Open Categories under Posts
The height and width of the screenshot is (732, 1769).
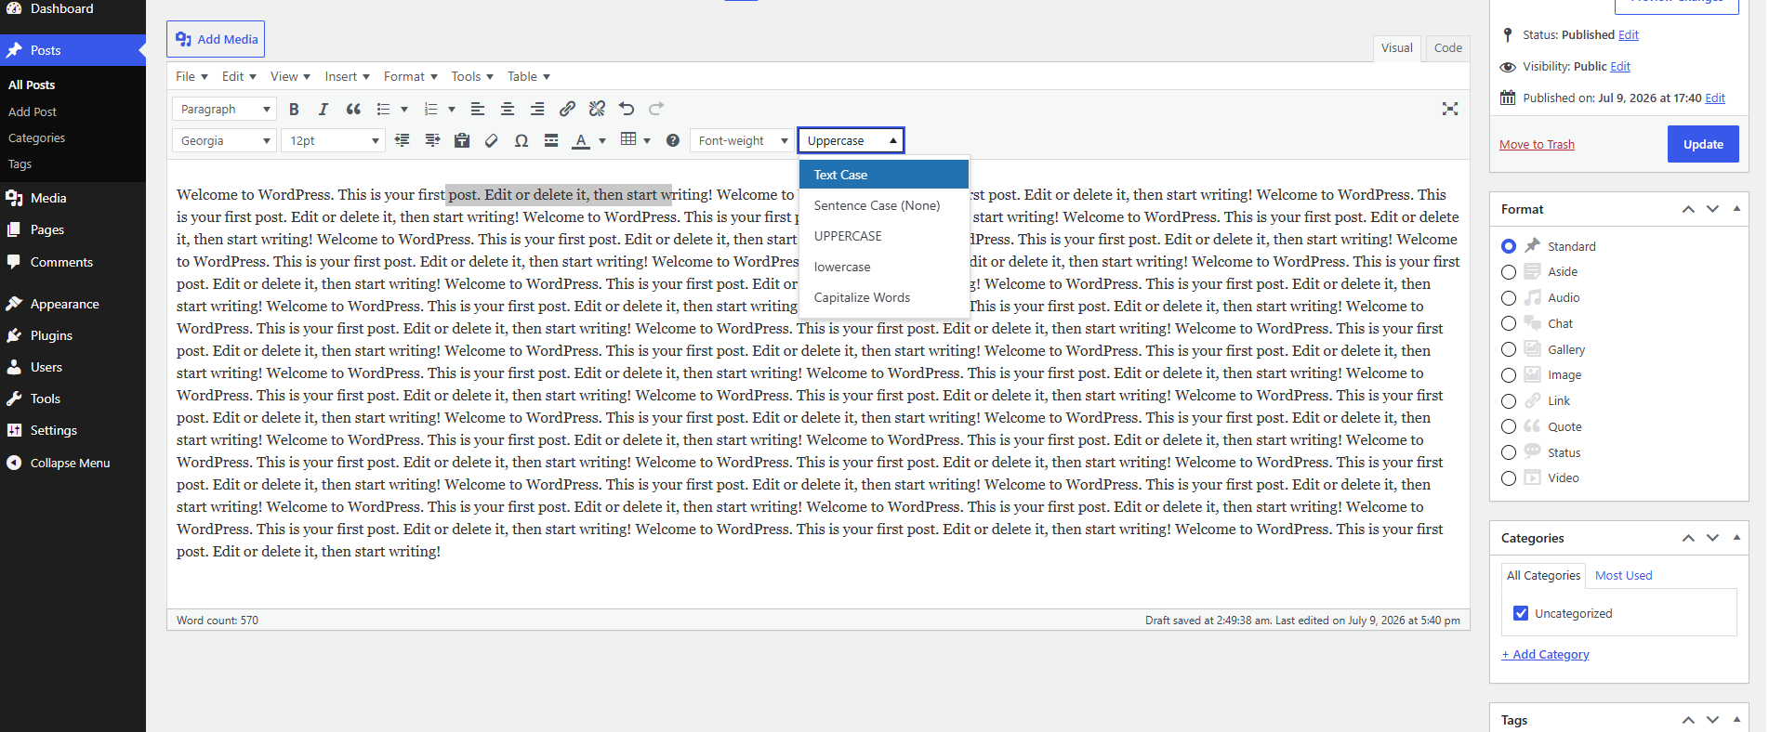(36, 137)
